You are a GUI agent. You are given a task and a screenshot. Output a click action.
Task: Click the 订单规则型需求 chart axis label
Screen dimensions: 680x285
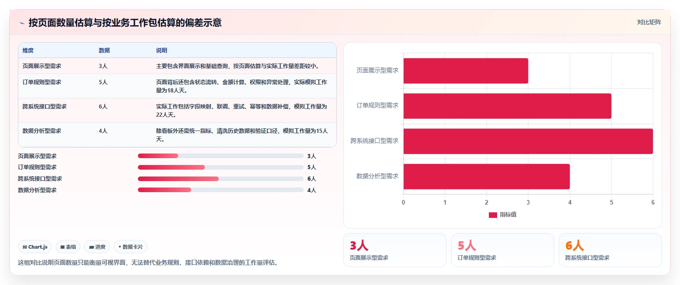[x=377, y=106]
